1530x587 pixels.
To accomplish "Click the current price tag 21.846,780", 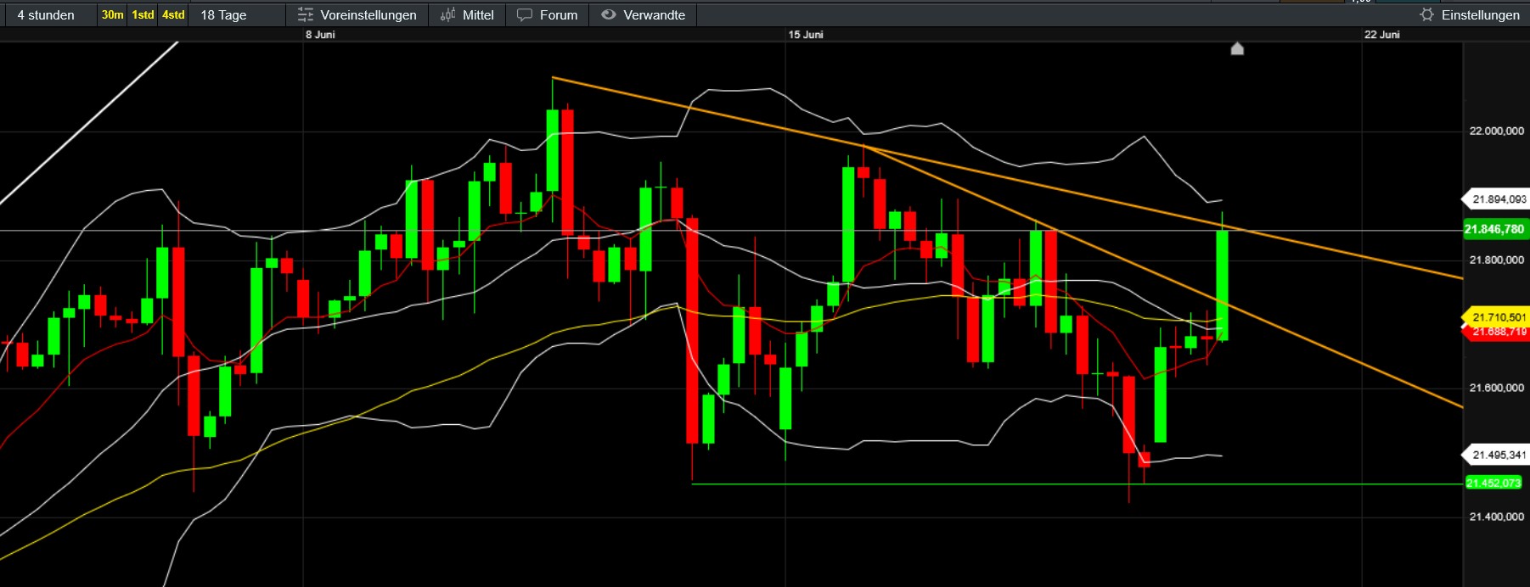I will point(1495,230).
